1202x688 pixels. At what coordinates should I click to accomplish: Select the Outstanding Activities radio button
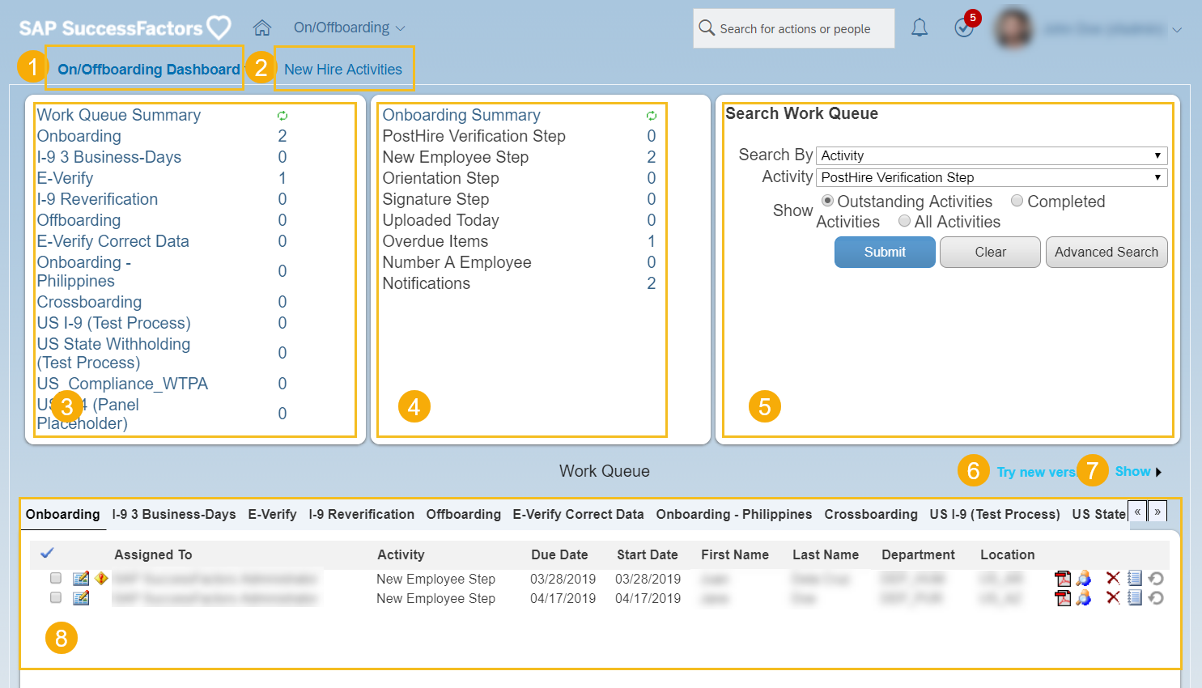click(827, 201)
